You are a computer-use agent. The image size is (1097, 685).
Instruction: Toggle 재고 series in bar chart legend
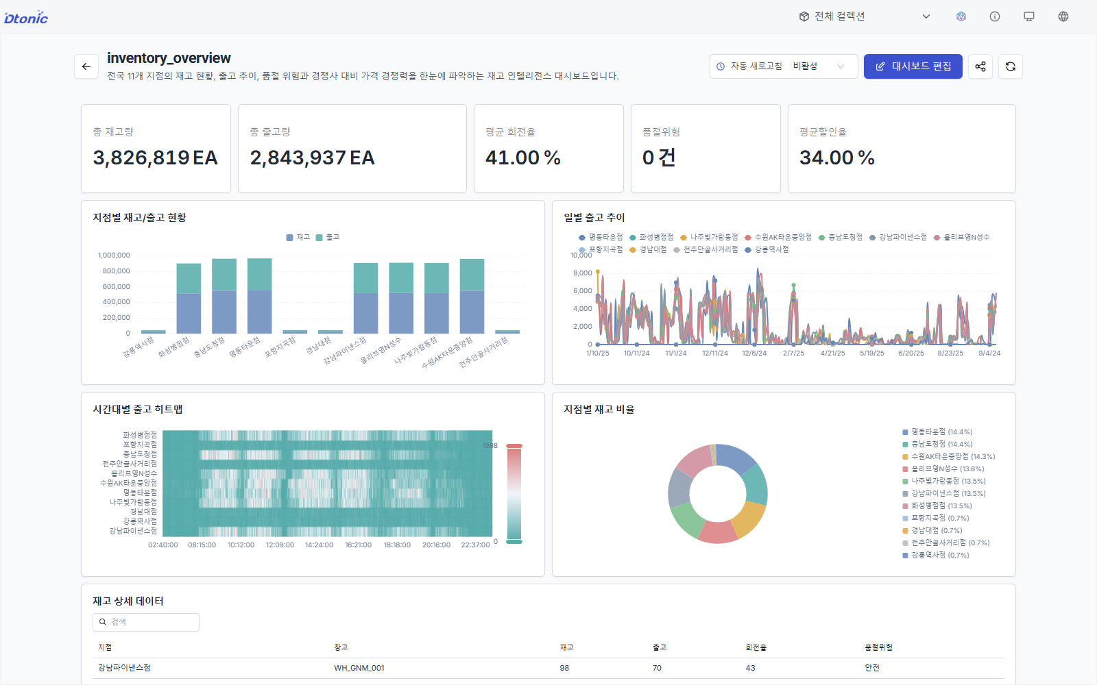[x=298, y=237]
